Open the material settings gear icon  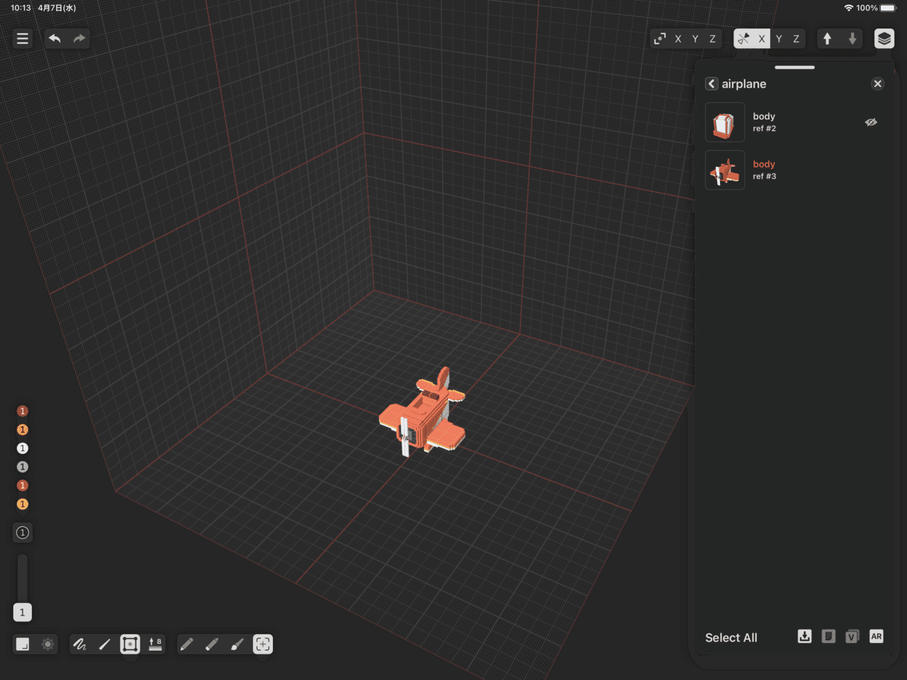47,645
